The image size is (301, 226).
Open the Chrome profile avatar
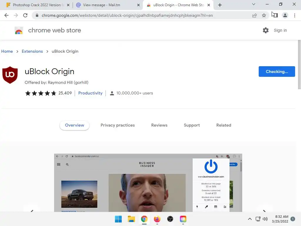(x=285, y=15)
